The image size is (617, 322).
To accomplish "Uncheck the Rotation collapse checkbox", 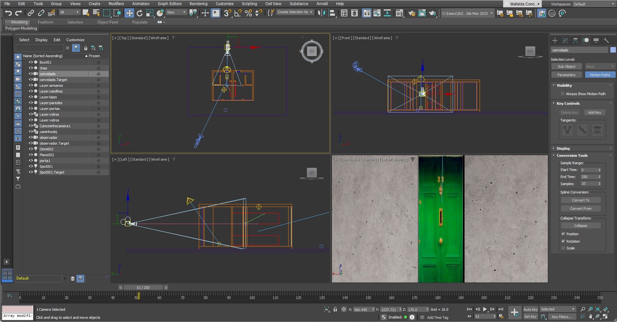I will (x=563, y=241).
